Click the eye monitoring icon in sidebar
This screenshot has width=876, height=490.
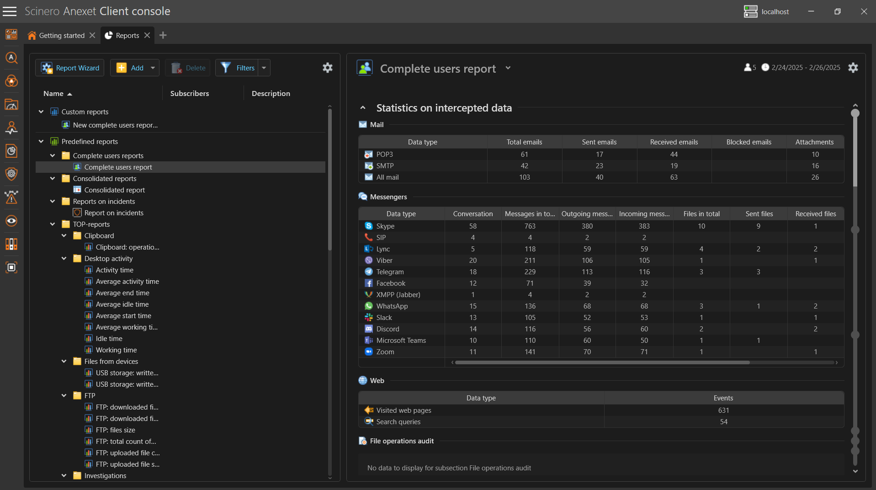coord(11,221)
